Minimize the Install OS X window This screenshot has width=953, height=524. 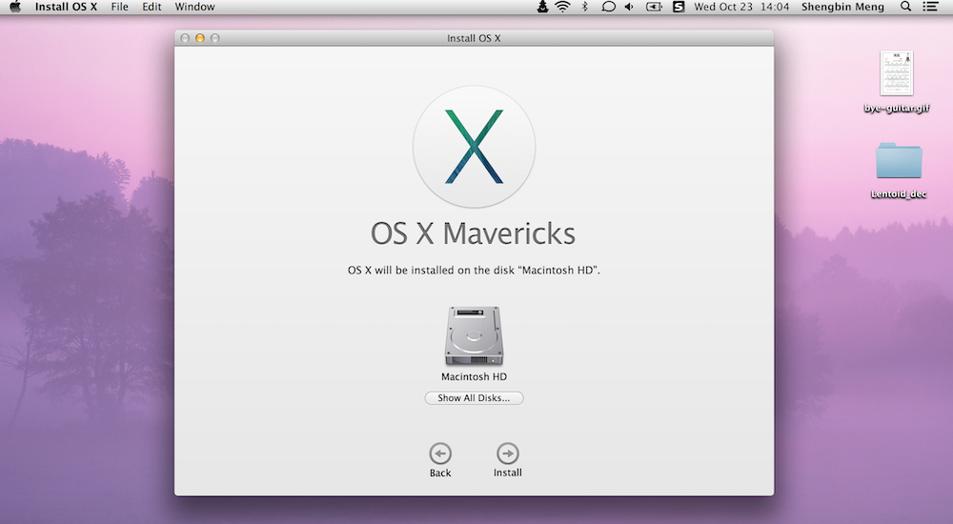click(x=199, y=38)
